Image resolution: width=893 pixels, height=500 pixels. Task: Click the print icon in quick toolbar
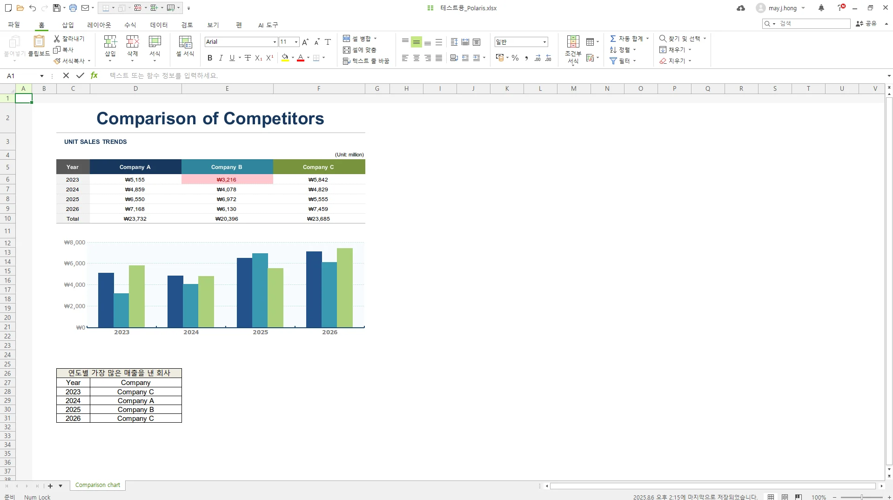(73, 8)
